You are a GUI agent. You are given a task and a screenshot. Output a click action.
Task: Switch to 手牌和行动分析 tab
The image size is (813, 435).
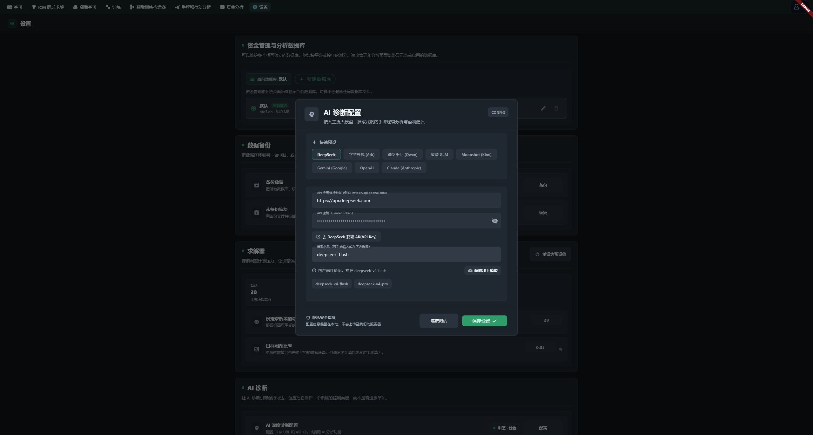click(x=193, y=7)
